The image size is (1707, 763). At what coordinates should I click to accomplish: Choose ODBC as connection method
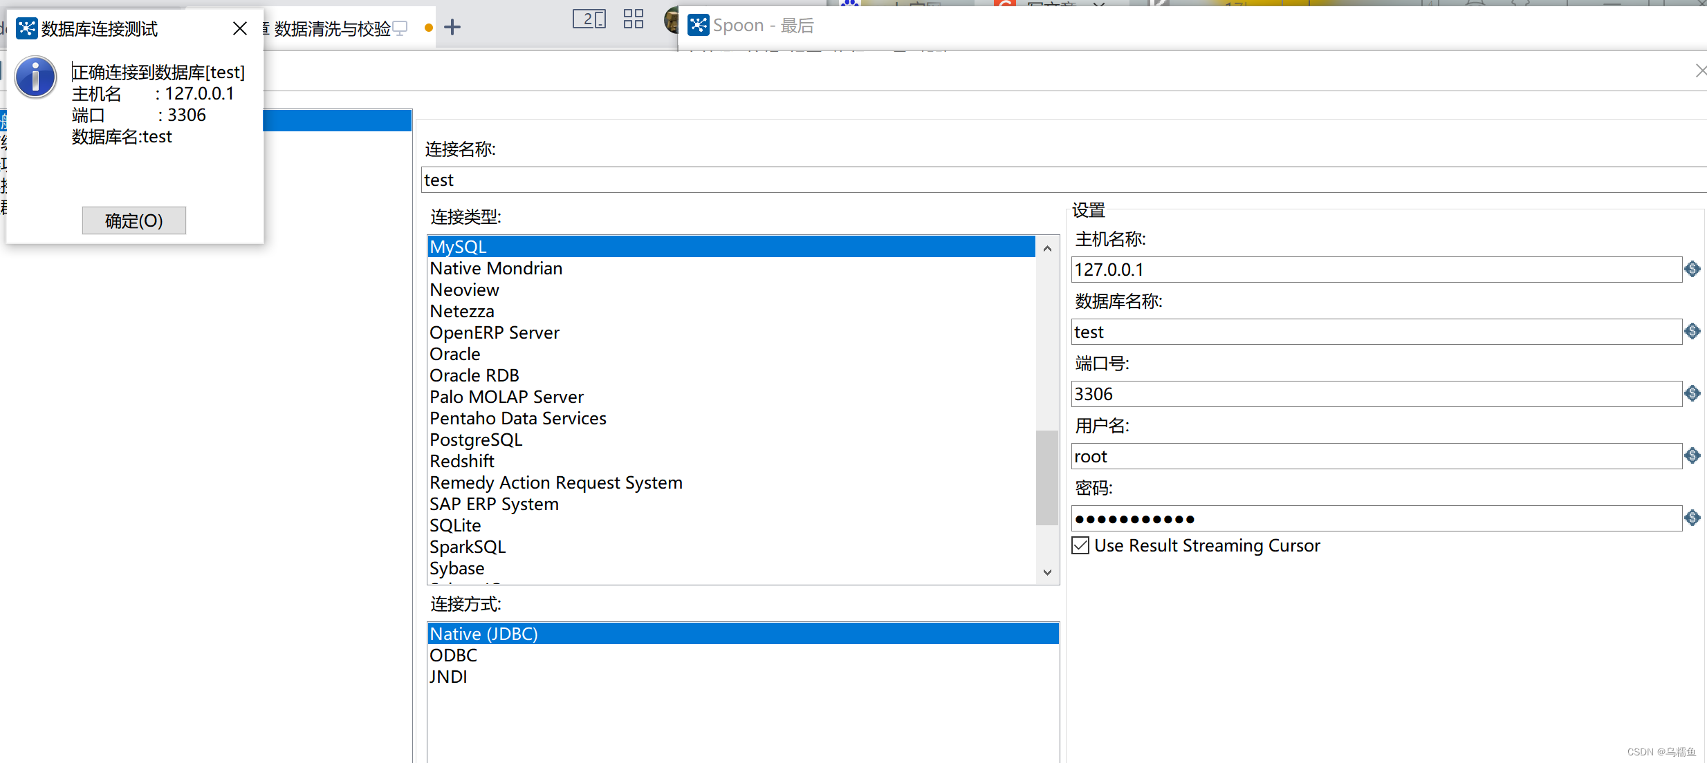pos(454,656)
